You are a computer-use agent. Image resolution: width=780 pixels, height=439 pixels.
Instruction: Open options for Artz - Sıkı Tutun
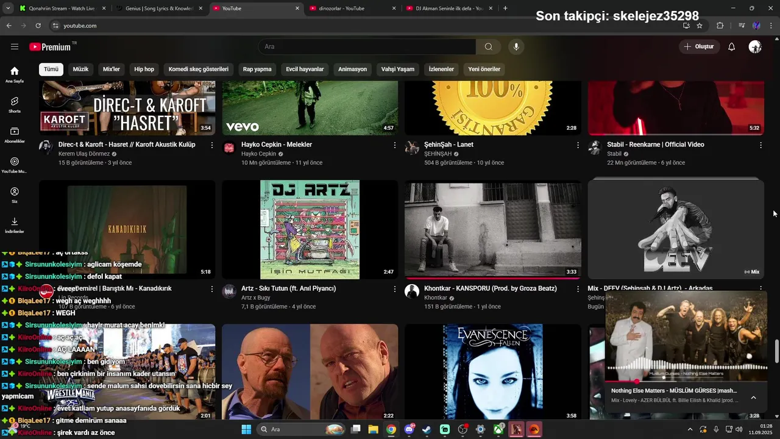[x=395, y=289]
